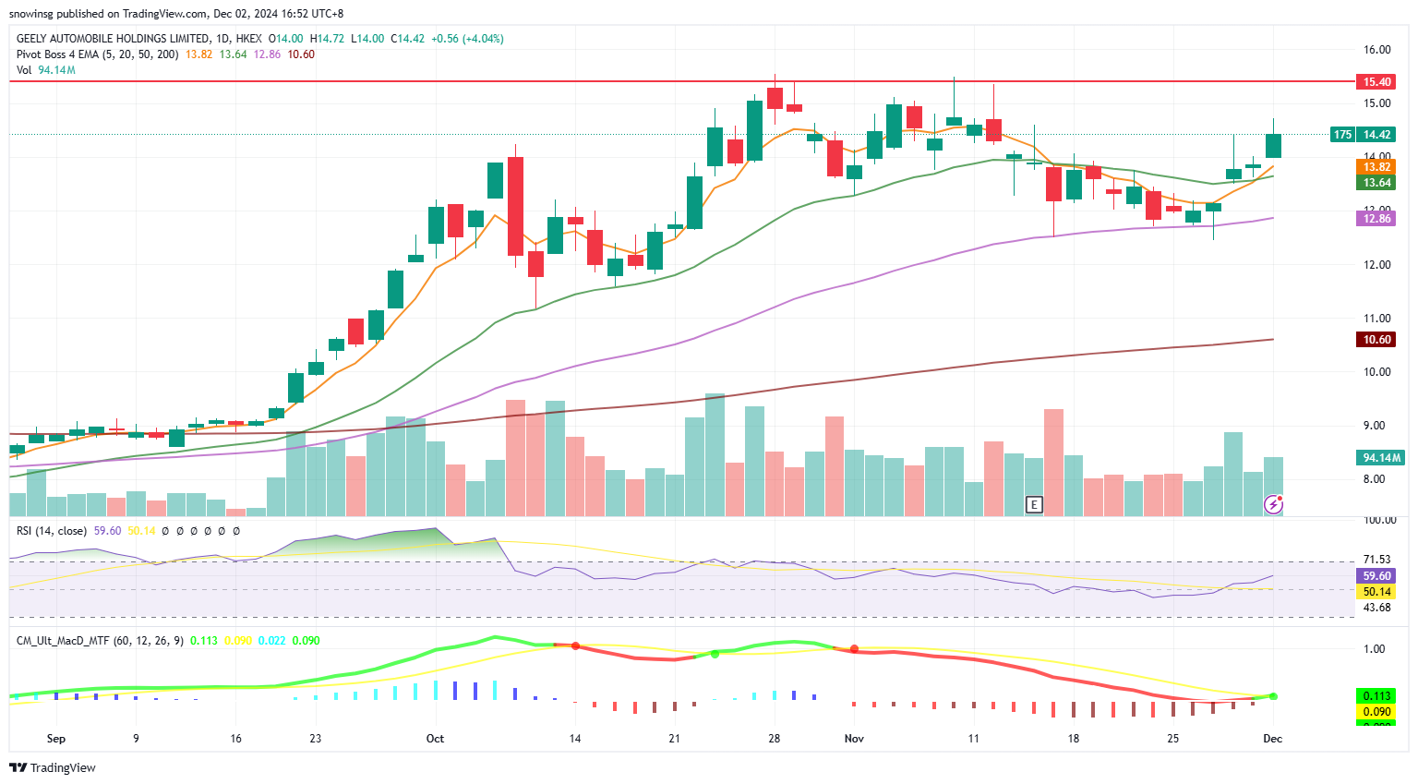Viewport: 1418px width, 784px height.
Task: Click the change value +0.56 (+4.04%)
Action: click(467, 39)
